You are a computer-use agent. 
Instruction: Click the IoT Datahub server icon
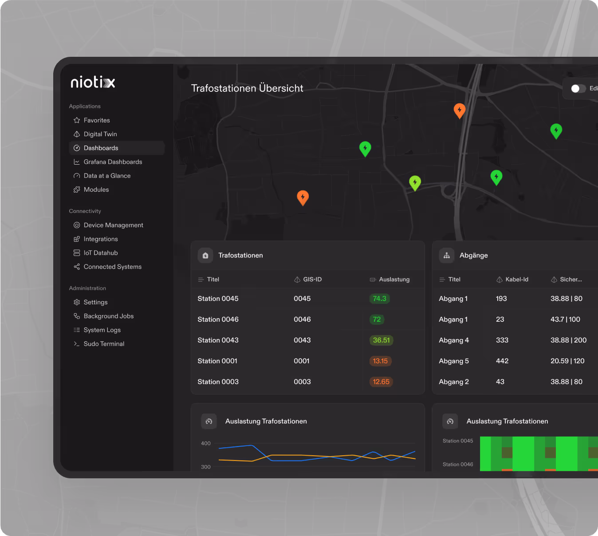point(77,253)
